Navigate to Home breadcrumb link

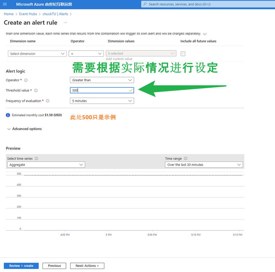[x=8, y=14]
